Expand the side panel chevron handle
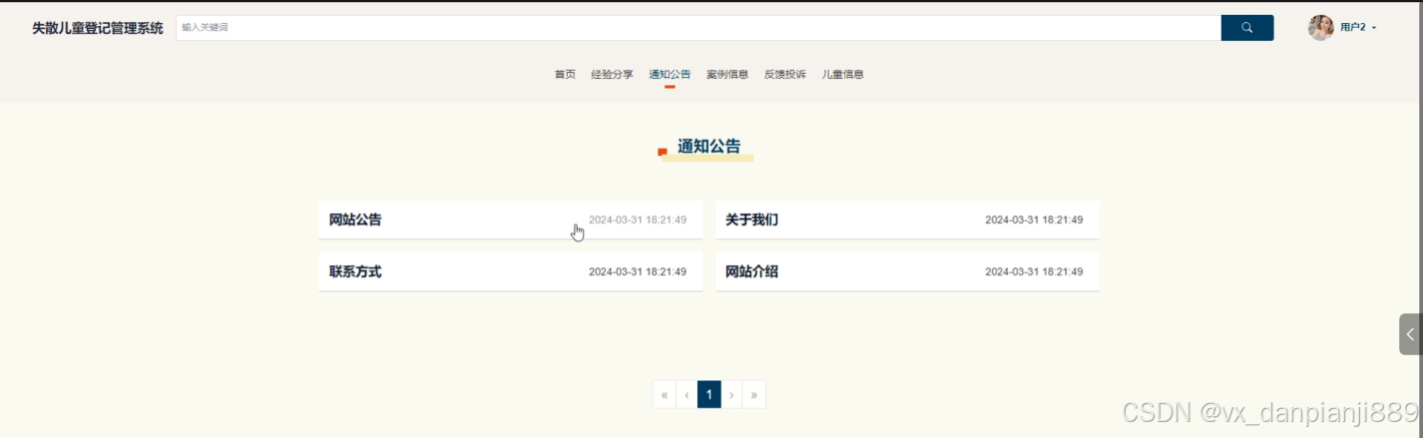The image size is (1423, 438). [x=1410, y=334]
